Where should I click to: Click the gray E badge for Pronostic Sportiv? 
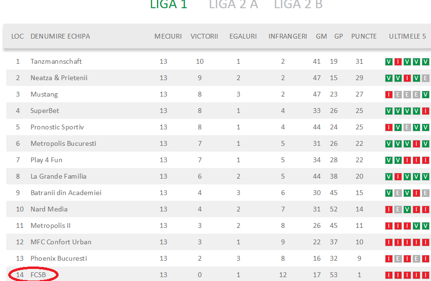pos(407,127)
